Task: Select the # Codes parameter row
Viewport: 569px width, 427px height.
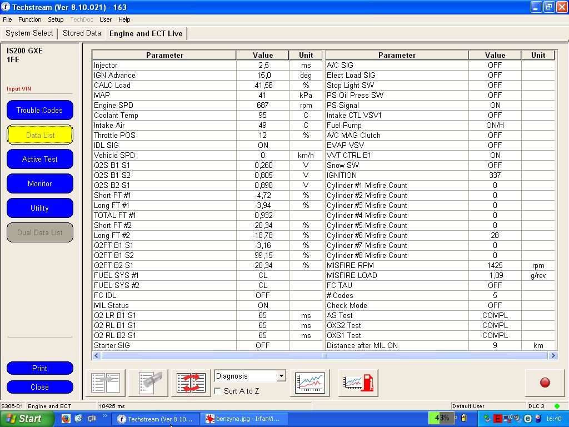Action: click(x=440, y=296)
